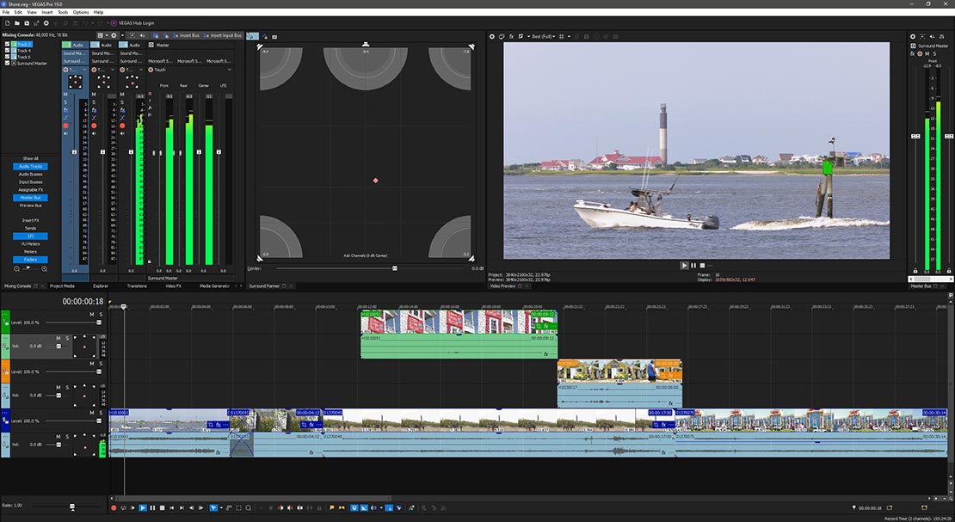
Task: Select the Zoom Edit magnifier tool
Action: coord(249,507)
